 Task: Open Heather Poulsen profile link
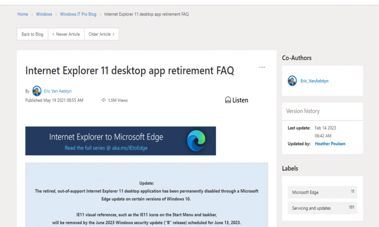(x=330, y=144)
